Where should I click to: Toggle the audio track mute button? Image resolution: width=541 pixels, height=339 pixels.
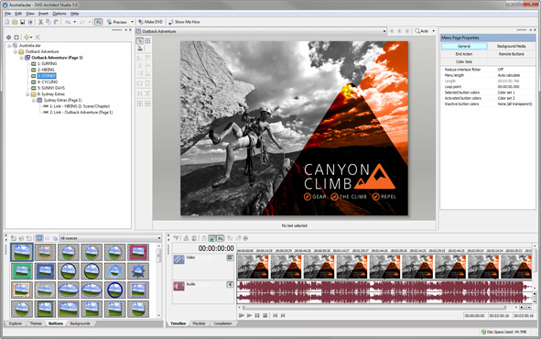[x=230, y=284]
